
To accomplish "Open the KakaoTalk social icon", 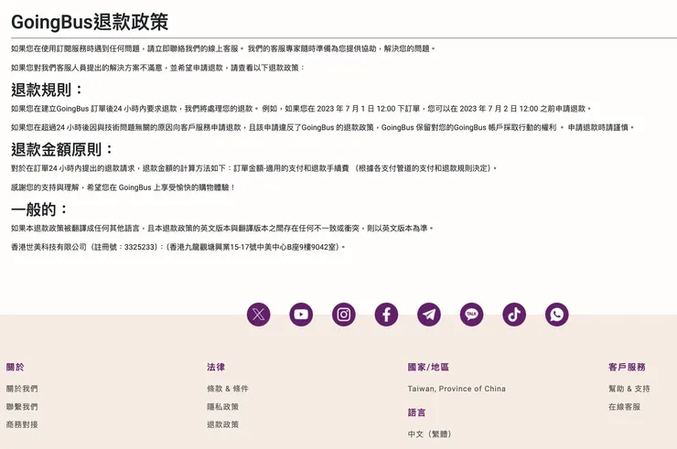I will pos(471,315).
